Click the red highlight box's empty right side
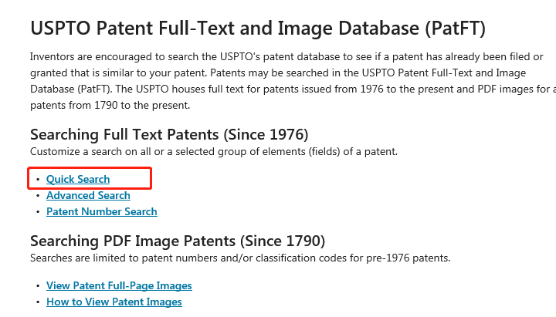The width and height of the screenshot is (556, 317). tap(131, 179)
